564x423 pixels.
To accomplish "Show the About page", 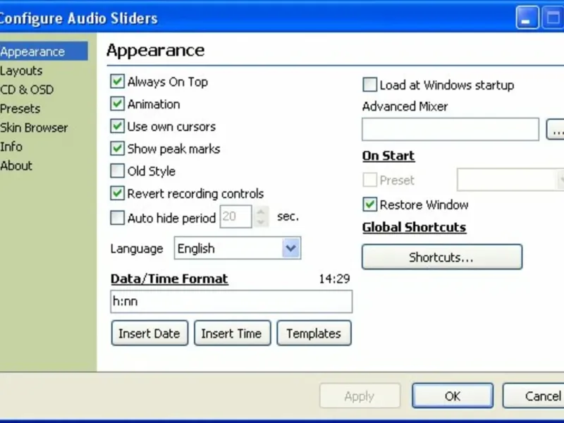I will tap(16, 166).
